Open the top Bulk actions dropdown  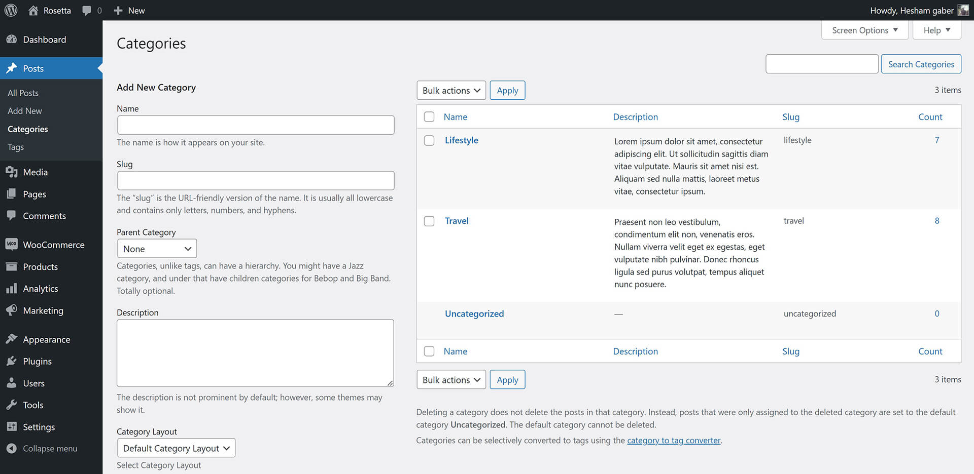pyautogui.click(x=451, y=91)
